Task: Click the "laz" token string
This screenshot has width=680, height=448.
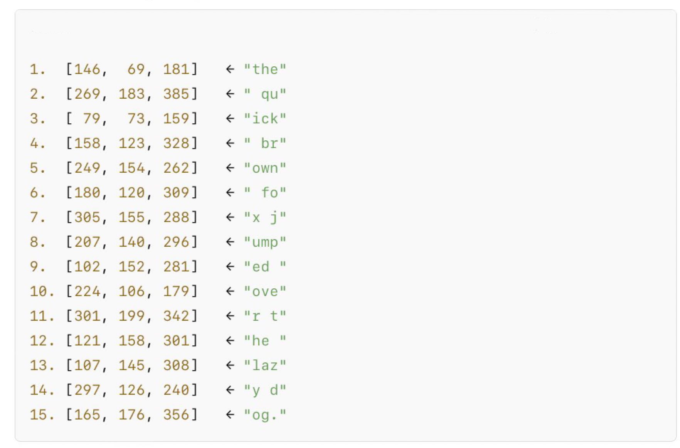Action: tap(265, 365)
